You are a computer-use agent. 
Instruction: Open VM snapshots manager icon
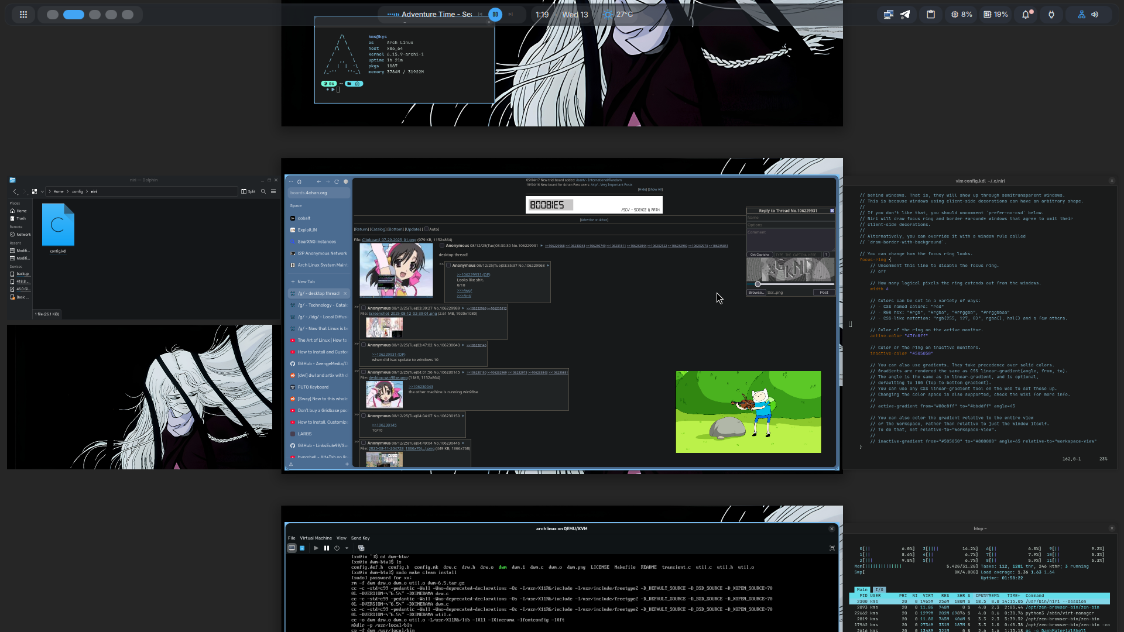pos(361,548)
